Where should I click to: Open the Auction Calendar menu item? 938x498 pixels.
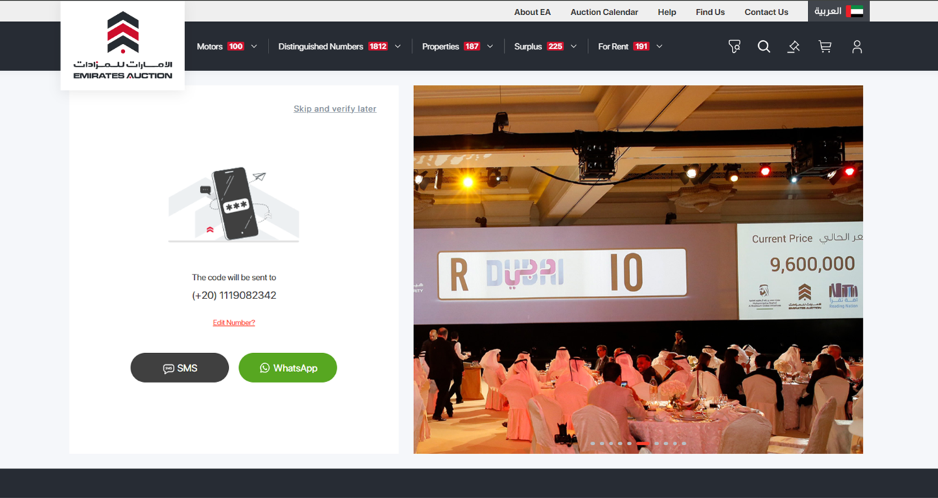point(604,12)
